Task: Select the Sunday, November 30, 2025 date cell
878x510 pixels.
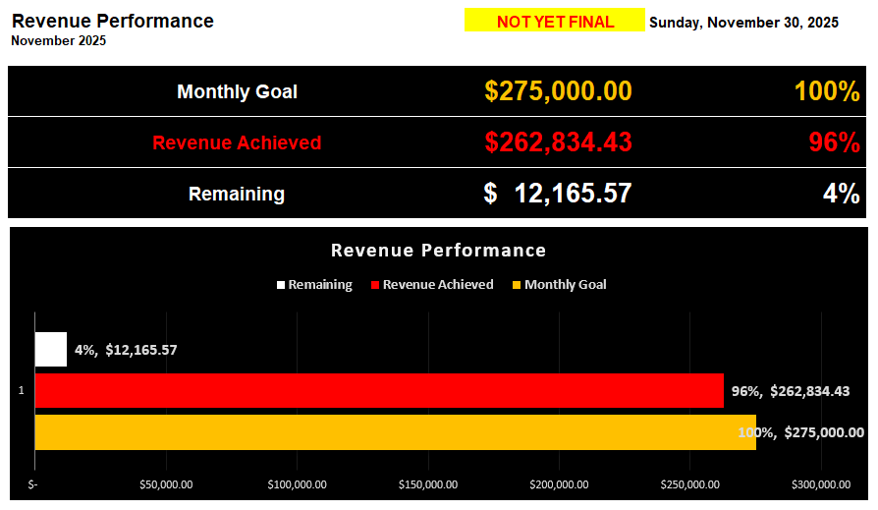Action: coord(743,23)
